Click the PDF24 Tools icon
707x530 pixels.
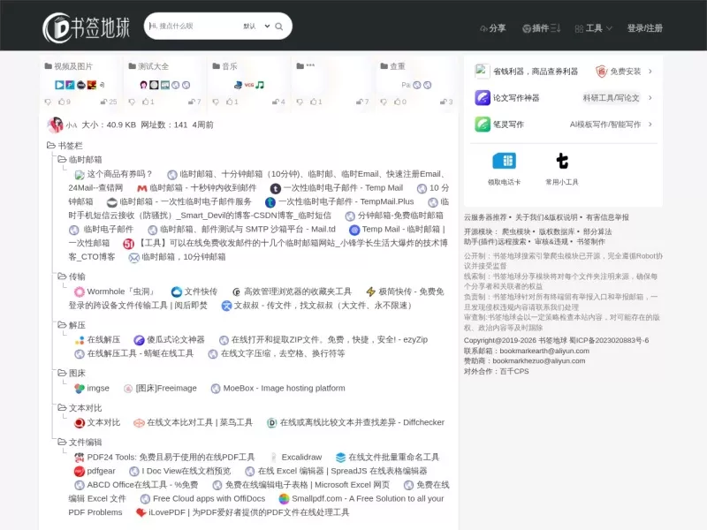(80, 458)
